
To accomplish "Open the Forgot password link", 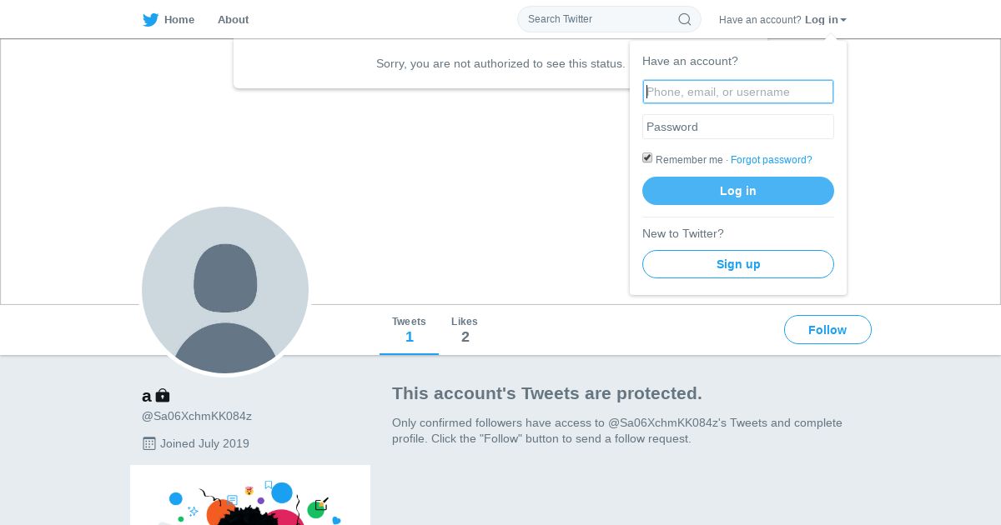I will click(x=771, y=160).
